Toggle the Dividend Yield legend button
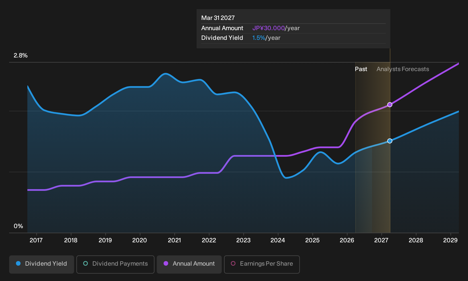The image size is (468, 281). (42, 265)
